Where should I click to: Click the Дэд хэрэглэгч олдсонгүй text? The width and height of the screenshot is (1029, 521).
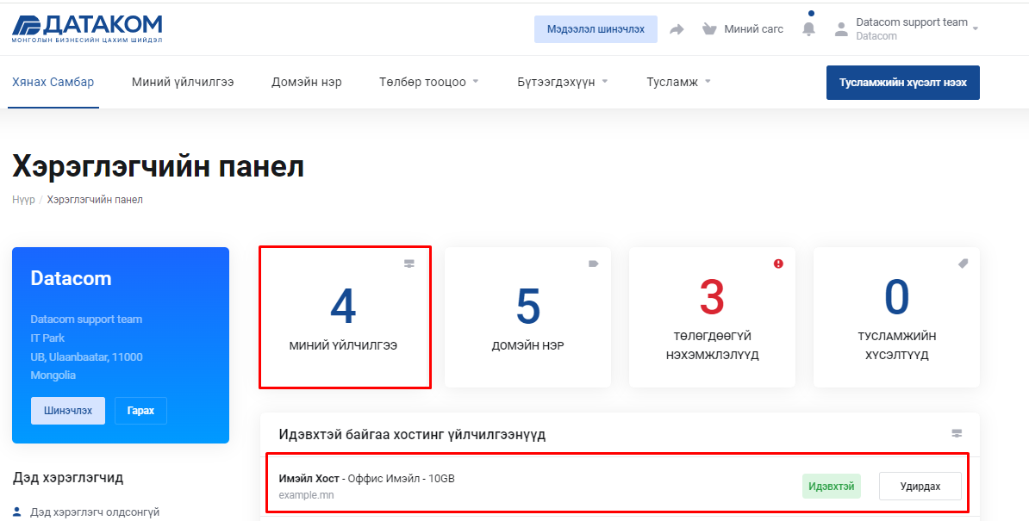[95, 512]
